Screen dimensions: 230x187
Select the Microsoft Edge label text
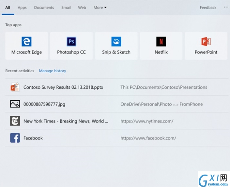pyautogui.click(x=26, y=52)
